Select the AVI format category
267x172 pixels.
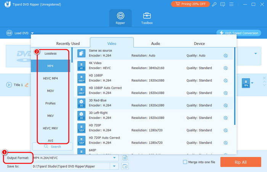pyautogui.click(x=50, y=140)
